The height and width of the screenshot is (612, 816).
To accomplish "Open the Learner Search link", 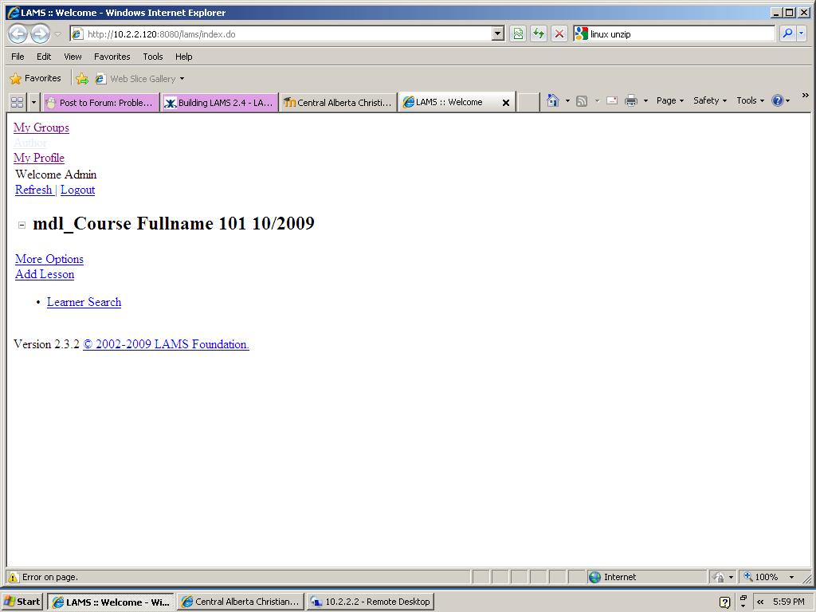I will point(84,302).
